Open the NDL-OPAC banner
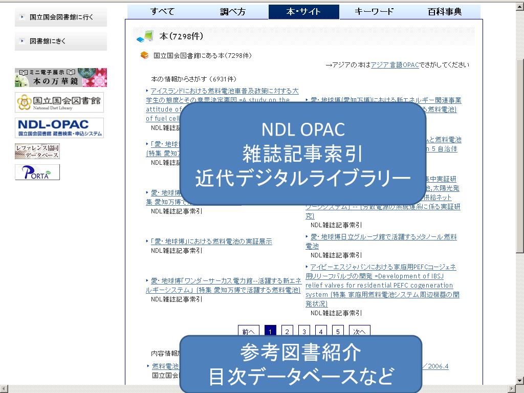The height and width of the screenshot is (393, 524). [59, 127]
